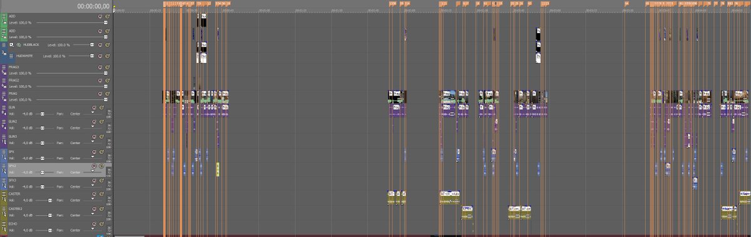Open the CASTER track menu icon
The image size is (751, 237).
(4, 194)
